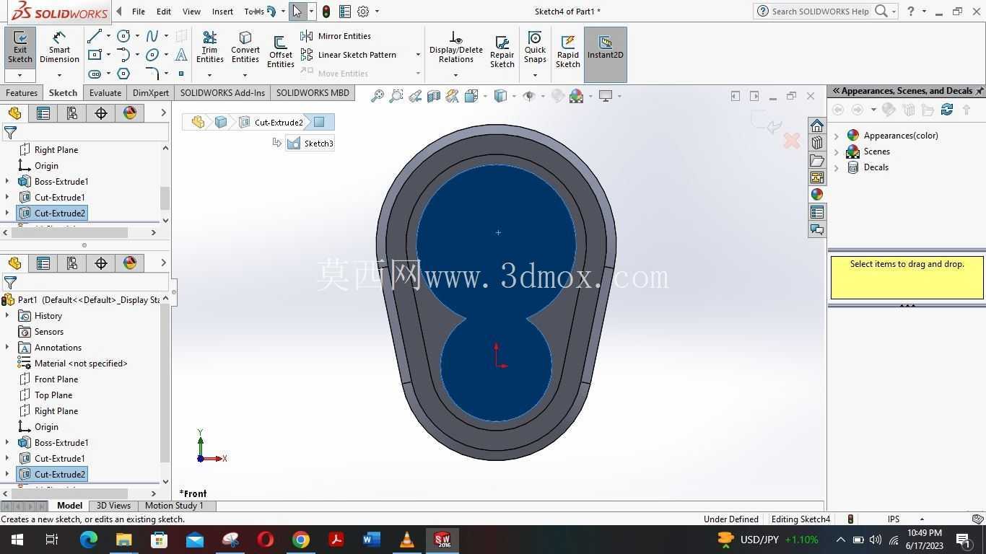Viewport: 986px width, 554px height.
Task: Click Convert Entities tool
Action: click(245, 48)
